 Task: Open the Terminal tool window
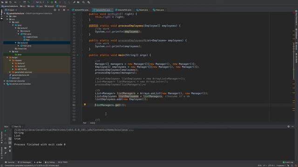9,162
